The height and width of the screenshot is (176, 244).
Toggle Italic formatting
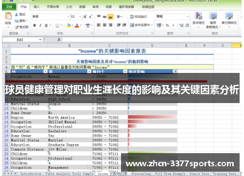[x=41, y=25]
